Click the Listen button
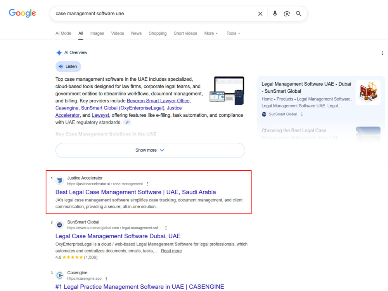Image resolution: width=388 pixels, height=291 pixels. (68, 67)
